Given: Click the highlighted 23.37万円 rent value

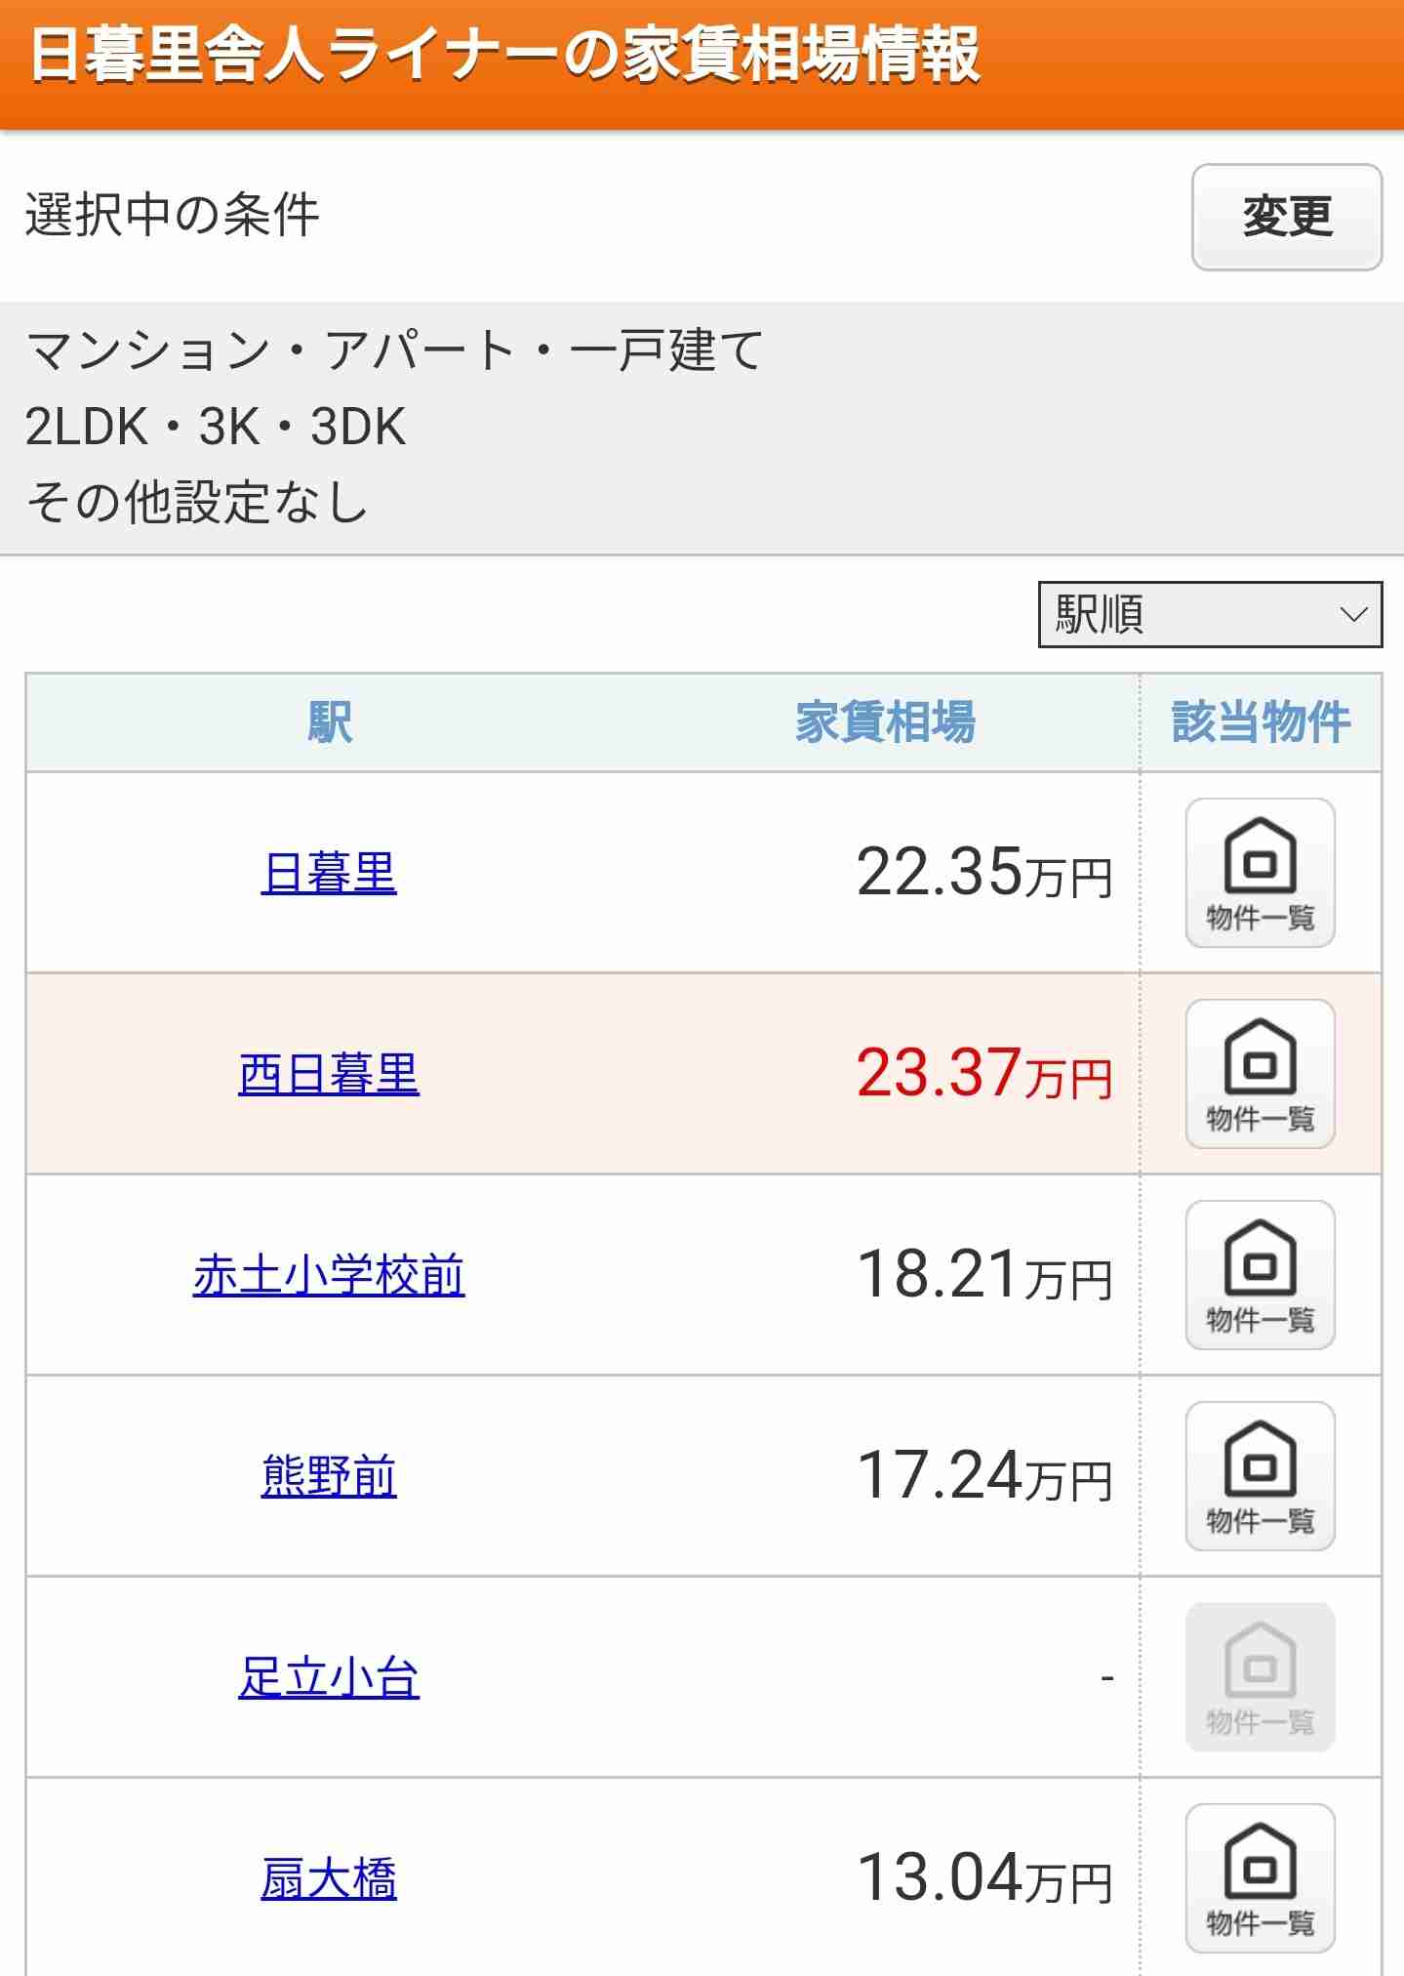Looking at the screenshot, I should tap(984, 1074).
